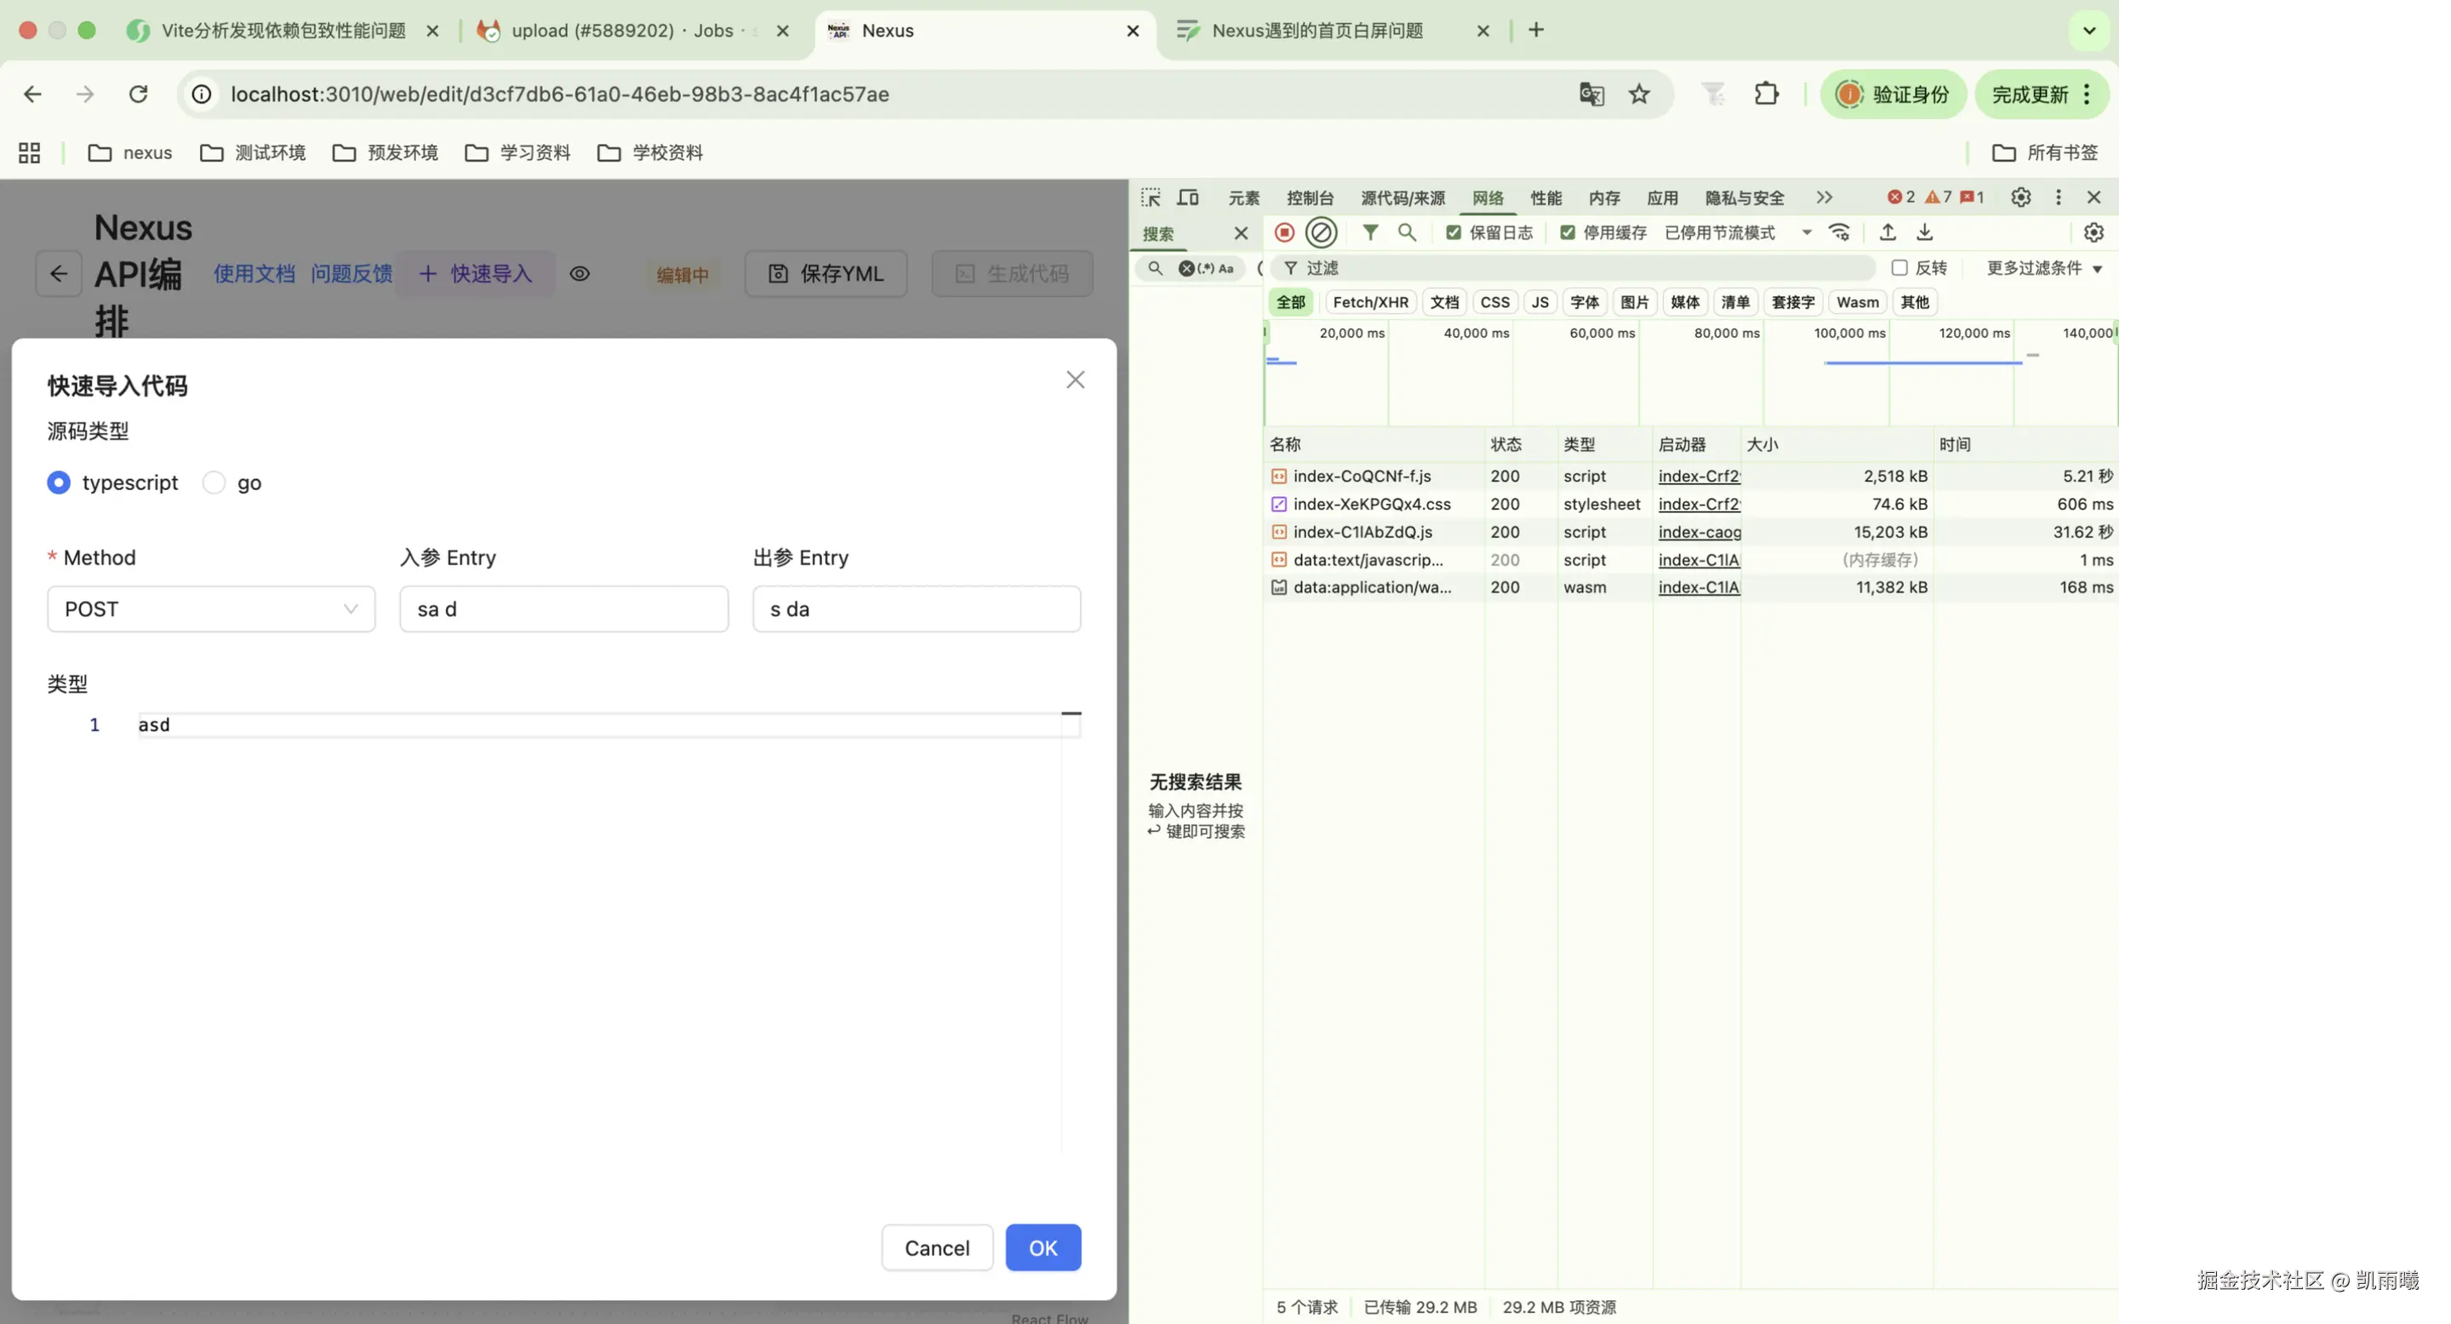Click the DevTools clear network log icon
This screenshot has width=2451, height=1324.
pos(1321,232)
